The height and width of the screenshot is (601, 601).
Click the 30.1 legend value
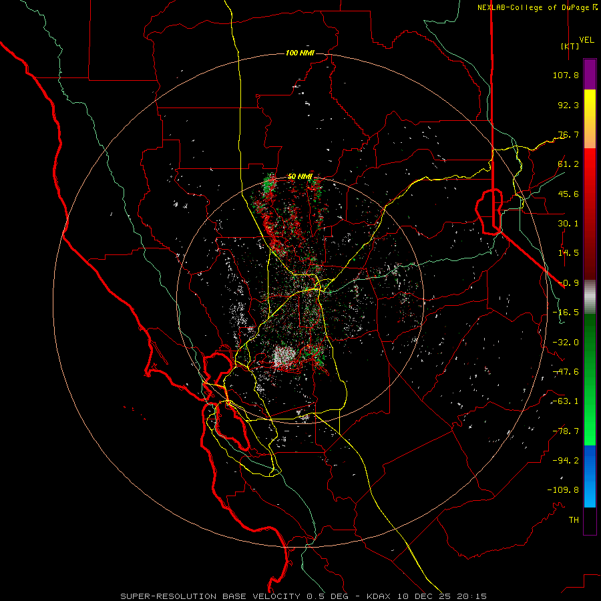point(568,224)
